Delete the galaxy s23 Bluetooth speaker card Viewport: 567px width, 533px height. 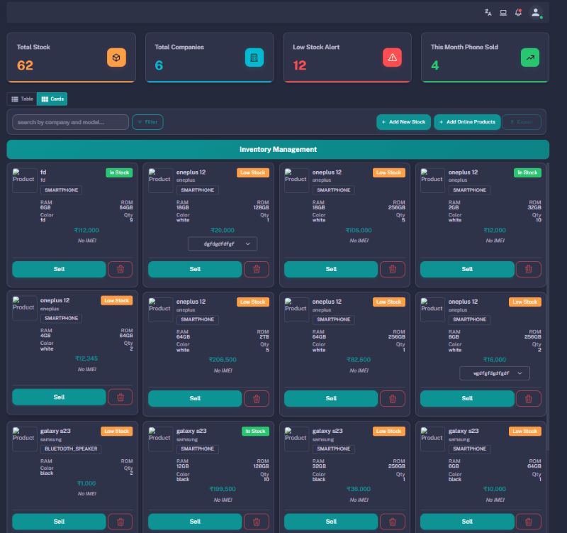tap(120, 522)
